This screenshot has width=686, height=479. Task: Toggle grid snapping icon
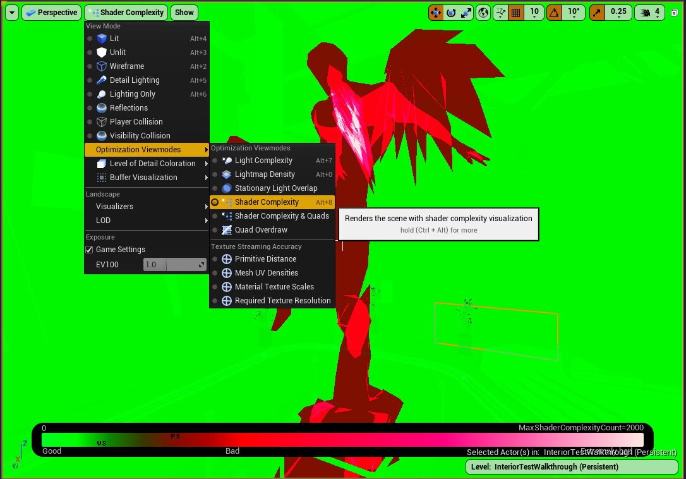point(517,13)
